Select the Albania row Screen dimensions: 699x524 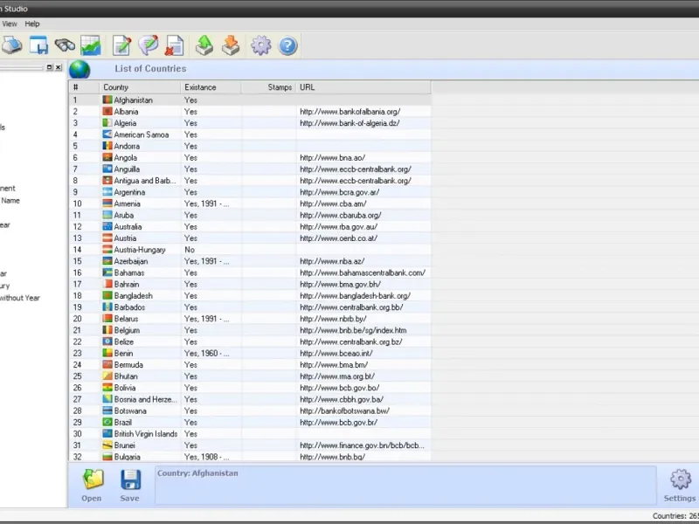pyautogui.click(x=250, y=112)
